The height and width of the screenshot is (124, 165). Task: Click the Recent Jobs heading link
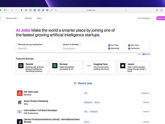click(x=85, y=83)
